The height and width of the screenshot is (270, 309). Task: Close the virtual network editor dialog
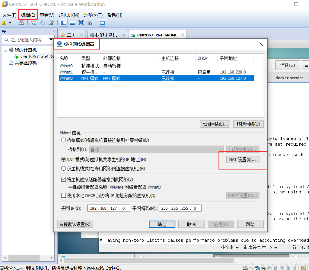click(261, 44)
